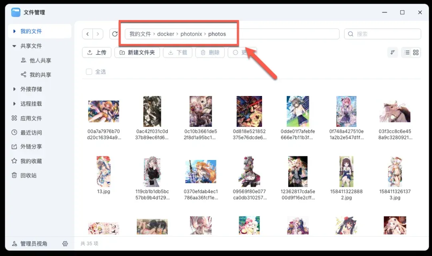432x256 pixels.
Task: Click the 删除 delete button
Action: coord(210,52)
